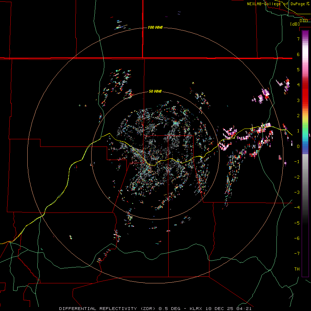Select the -1 value on the dB scale
Image resolution: width=311 pixels, height=311 pixels.
click(x=297, y=162)
